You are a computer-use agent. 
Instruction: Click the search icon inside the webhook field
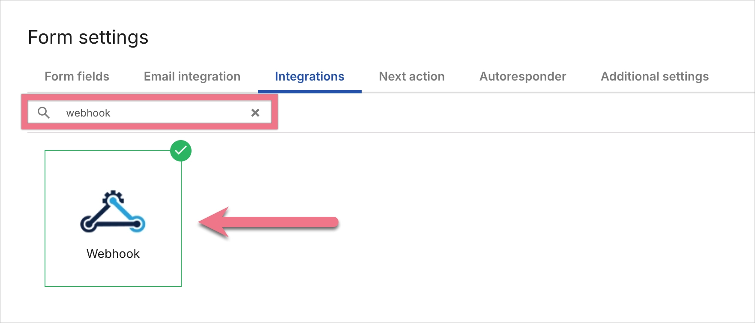(x=44, y=113)
